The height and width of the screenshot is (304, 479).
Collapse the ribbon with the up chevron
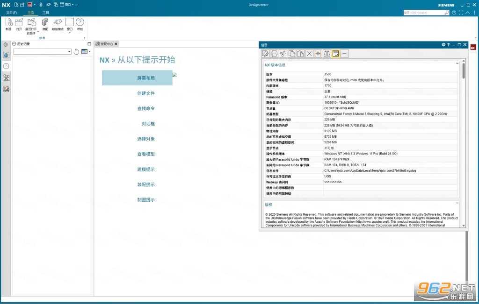(x=468, y=13)
